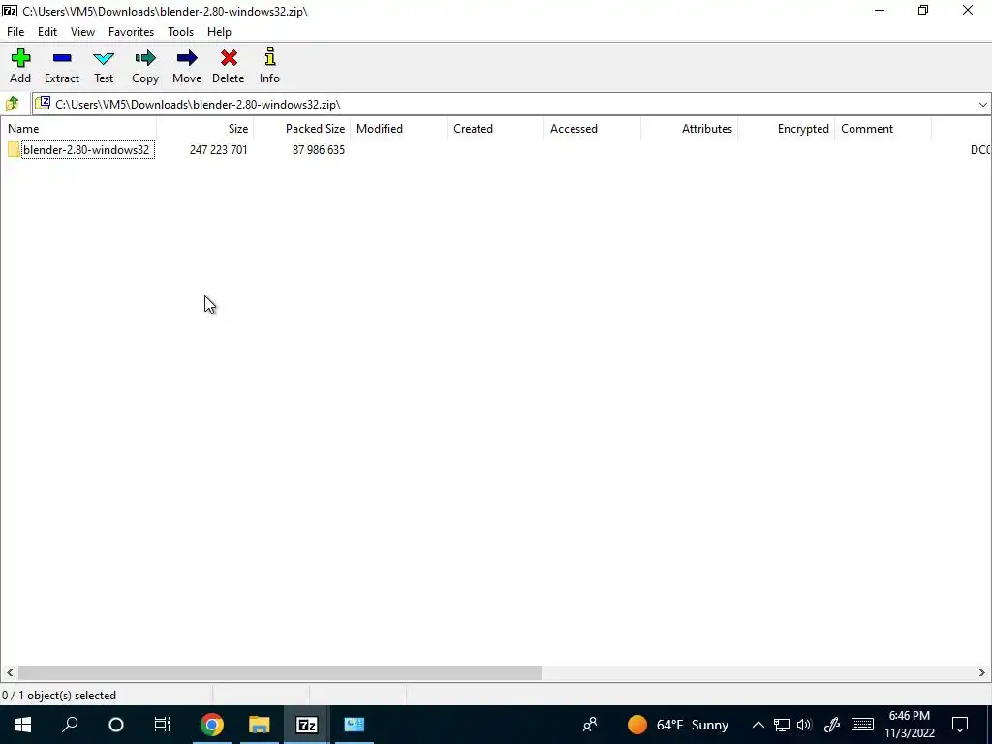Screen dimensions: 992x744
Task: Open File Explorer from taskbar
Action: [259, 725]
